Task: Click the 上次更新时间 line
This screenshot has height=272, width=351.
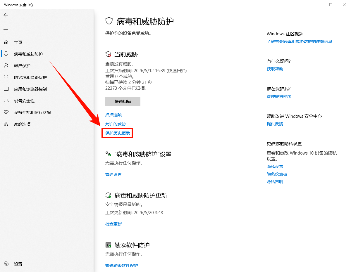Action: pos(134,213)
